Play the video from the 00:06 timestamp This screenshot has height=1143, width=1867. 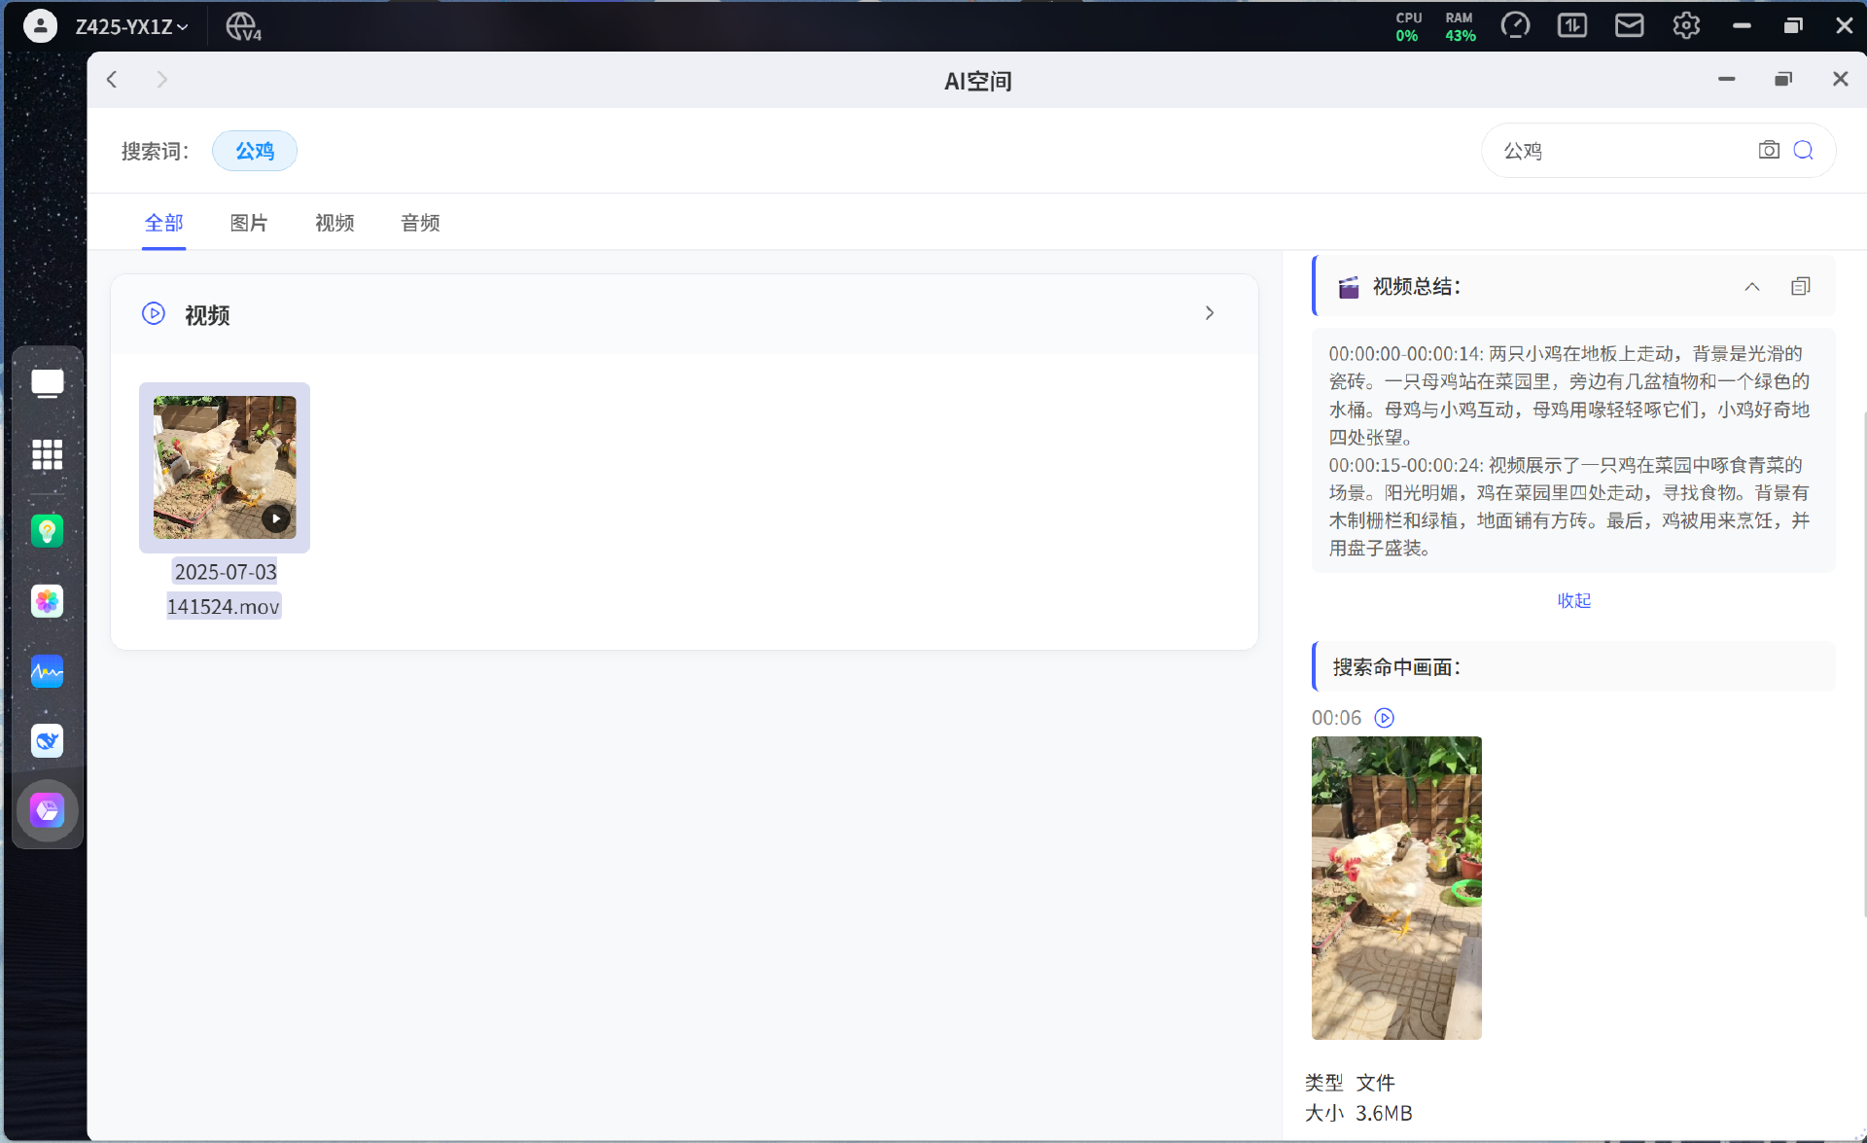(1384, 718)
